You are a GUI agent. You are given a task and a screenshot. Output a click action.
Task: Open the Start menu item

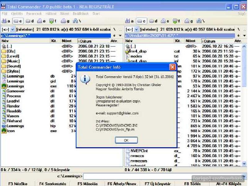click(96, 14)
